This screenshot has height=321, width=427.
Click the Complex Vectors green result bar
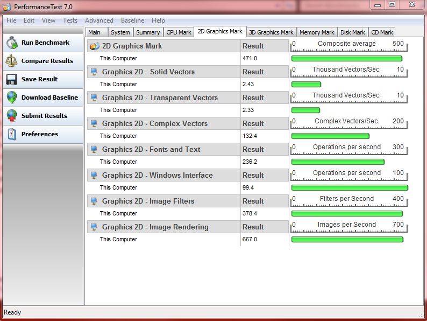(x=330, y=136)
